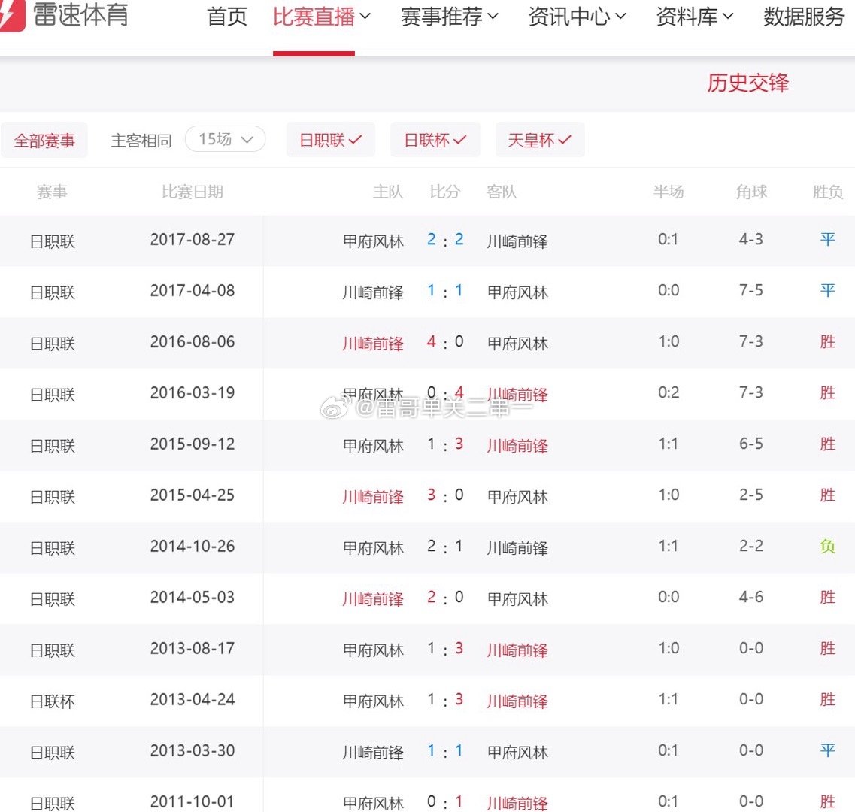
Task: Disable the 日联杯 cup filter
Action: (x=435, y=139)
